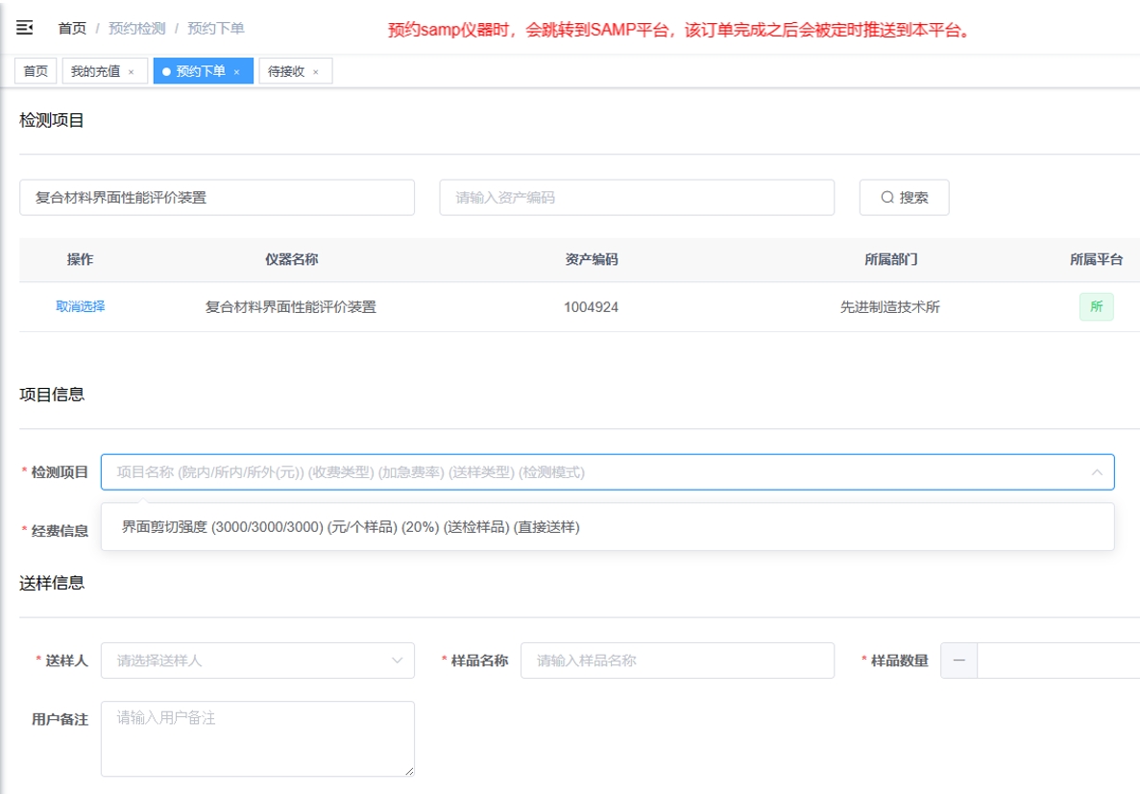Click asset code 1004924 cell

point(591,307)
